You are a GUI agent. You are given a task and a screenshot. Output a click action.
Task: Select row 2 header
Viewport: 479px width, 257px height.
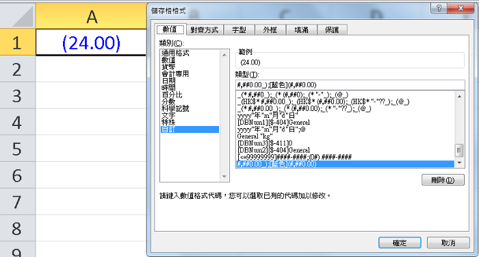tap(18, 69)
